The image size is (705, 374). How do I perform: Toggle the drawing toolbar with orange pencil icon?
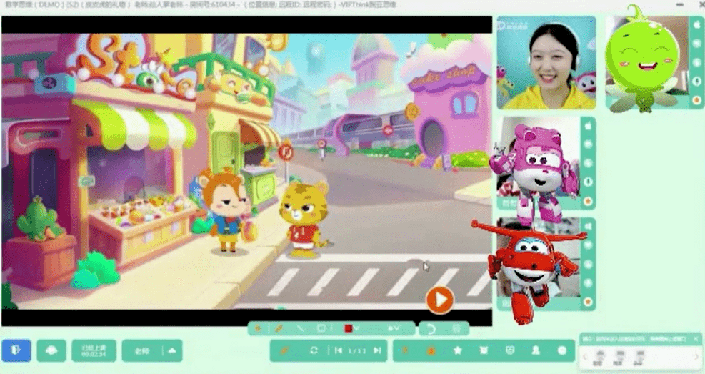pyautogui.click(x=284, y=350)
